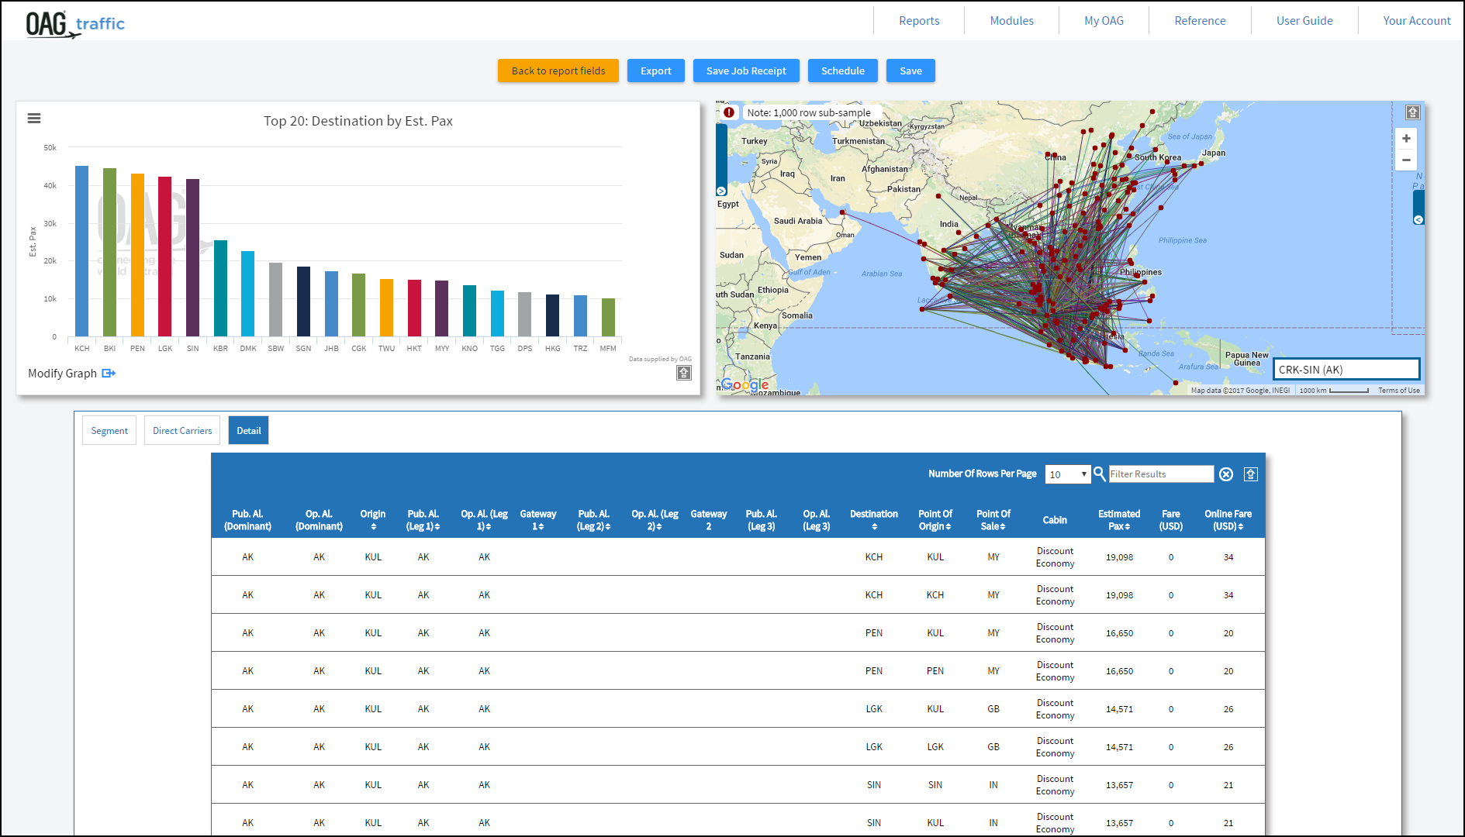Screen dimensions: 1465x837
Task: Click the Back to report fields button
Action: tap(558, 71)
